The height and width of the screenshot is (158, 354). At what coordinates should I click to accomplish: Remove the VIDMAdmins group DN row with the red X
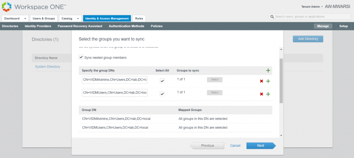tap(261, 81)
